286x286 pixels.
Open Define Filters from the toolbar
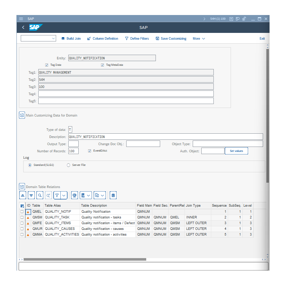pyautogui.click(x=137, y=39)
